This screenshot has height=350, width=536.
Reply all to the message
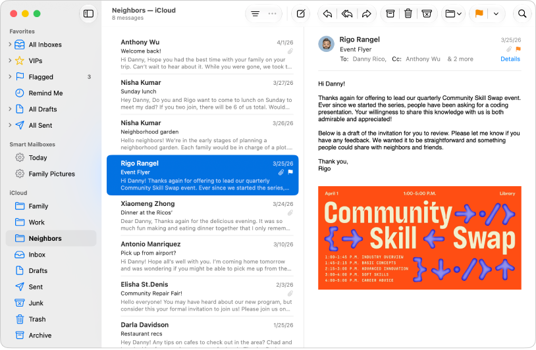click(x=347, y=14)
